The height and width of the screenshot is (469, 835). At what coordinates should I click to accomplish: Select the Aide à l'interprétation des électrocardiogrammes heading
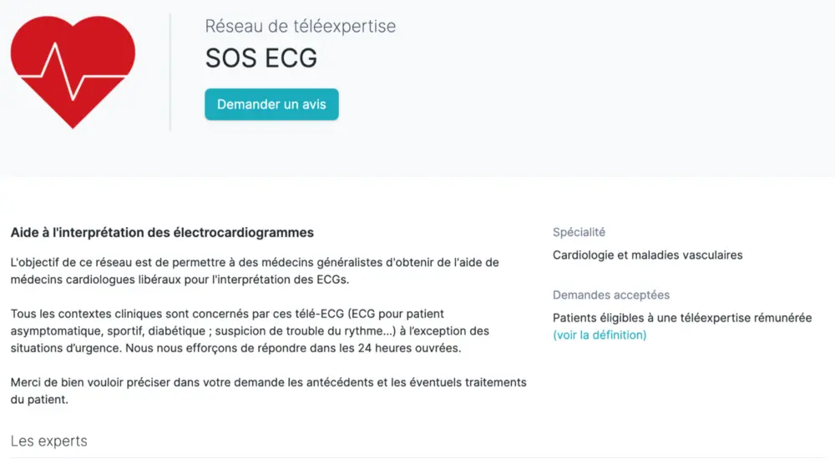click(x=162, y=232)
